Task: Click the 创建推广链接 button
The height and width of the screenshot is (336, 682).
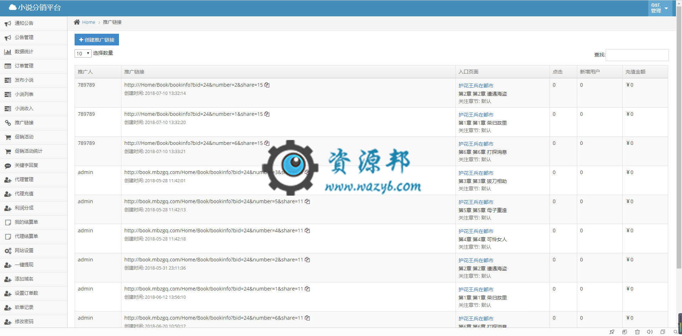Action: pos(97,40)
